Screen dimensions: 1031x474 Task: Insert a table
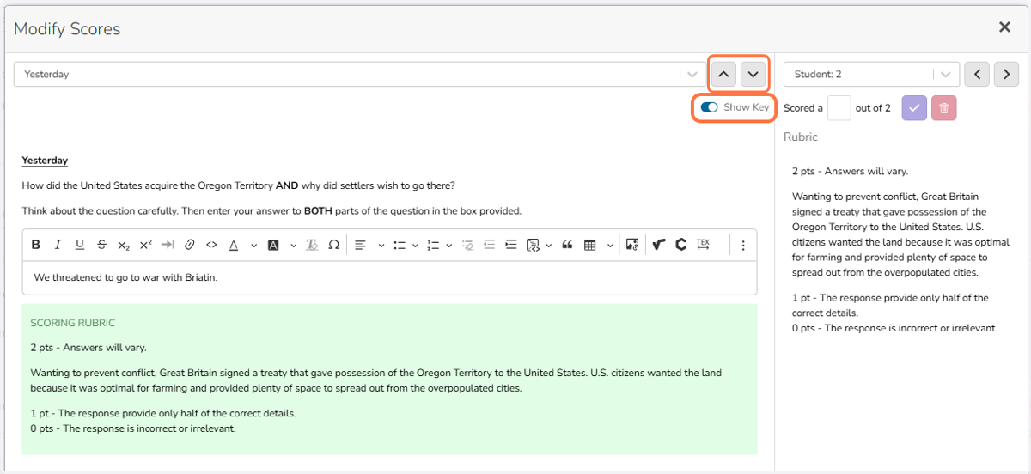[x=590, y=245]
